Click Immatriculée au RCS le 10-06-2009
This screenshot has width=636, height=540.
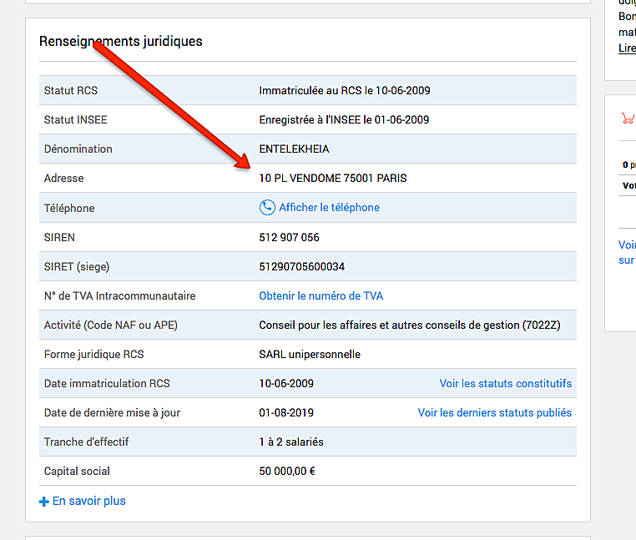pyautogui.click(x=345, y=90)
